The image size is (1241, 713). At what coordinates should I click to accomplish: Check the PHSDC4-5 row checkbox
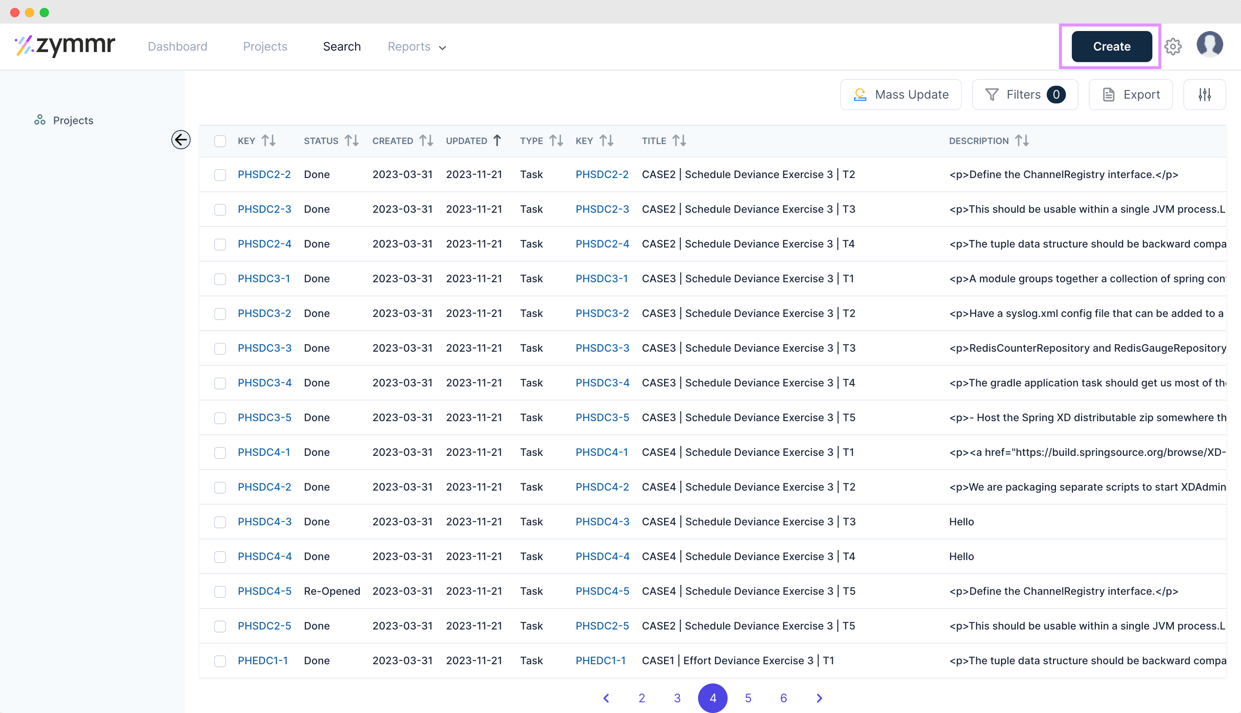click(220, 591)
